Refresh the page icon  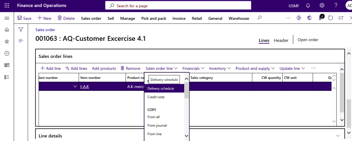330,18
